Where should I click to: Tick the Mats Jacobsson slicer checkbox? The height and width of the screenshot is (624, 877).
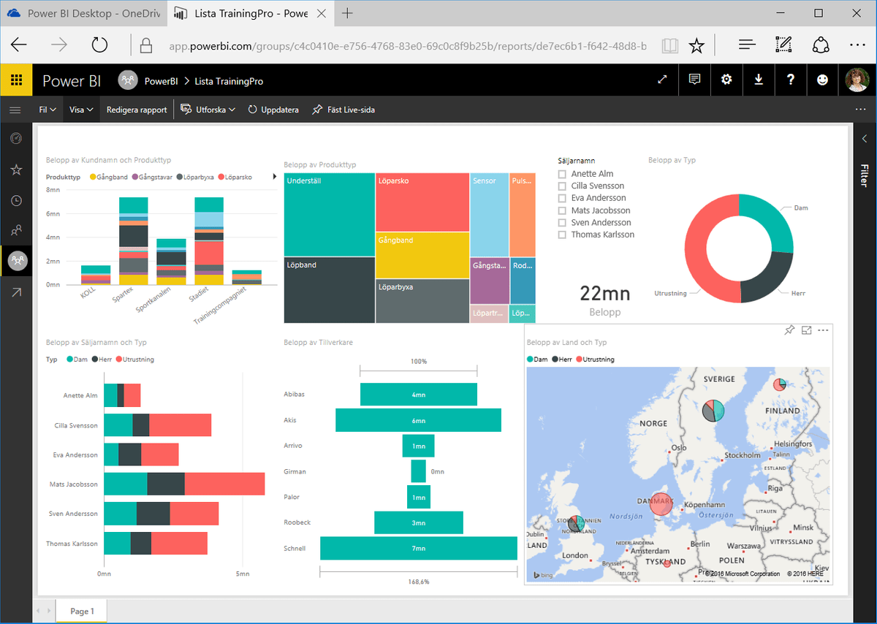tap(562, 210)
